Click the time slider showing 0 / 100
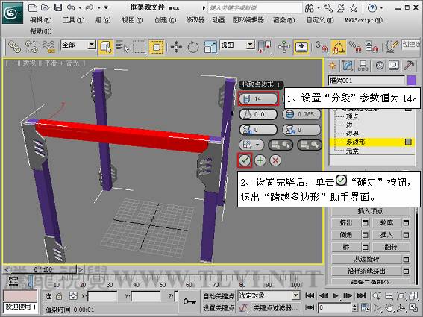423x317 pixels. [43, 269]
